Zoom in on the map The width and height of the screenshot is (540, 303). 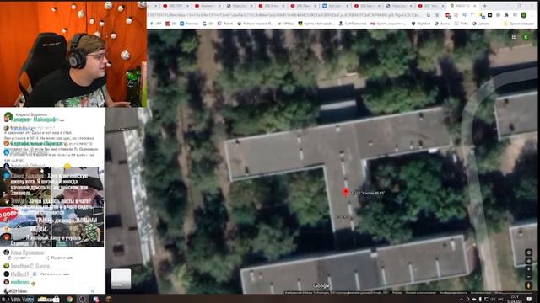tap(529, 269)
